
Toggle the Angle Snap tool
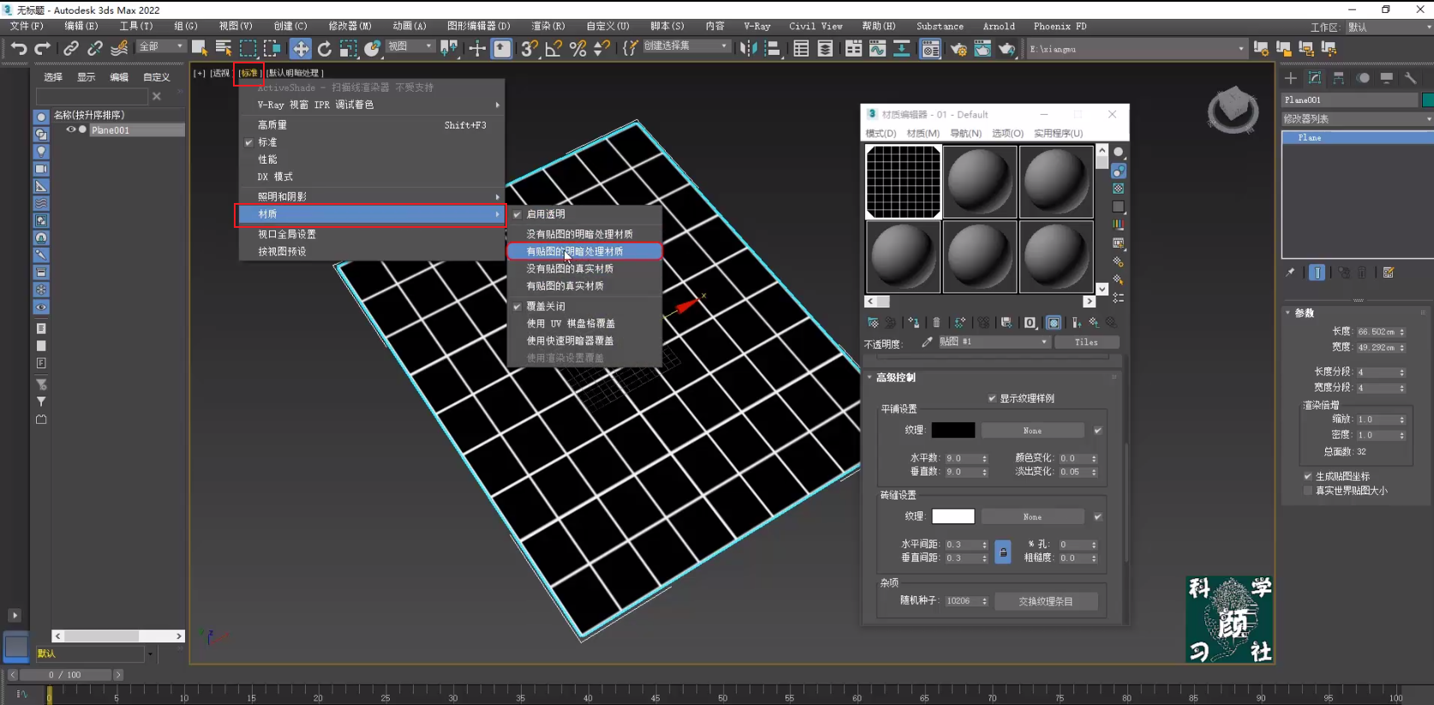pos(553,49)
